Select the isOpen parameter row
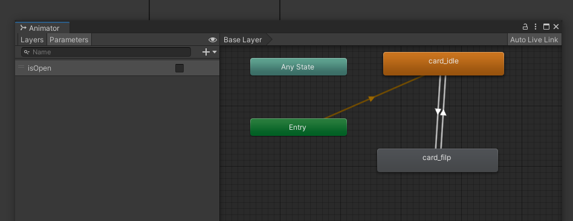573x221 pixels. (x=117, y=68)
